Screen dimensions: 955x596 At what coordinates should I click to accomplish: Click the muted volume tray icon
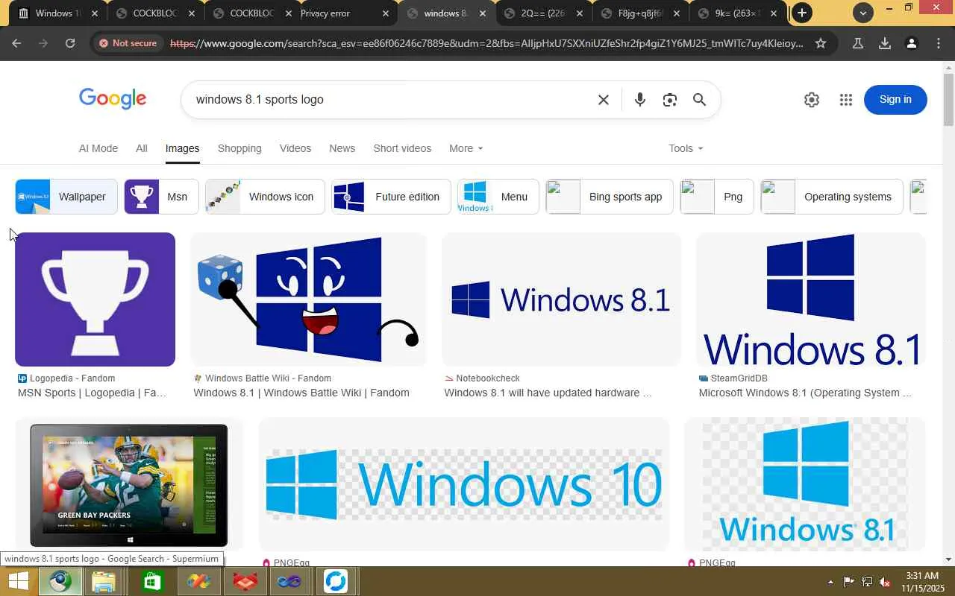[885, 582]
